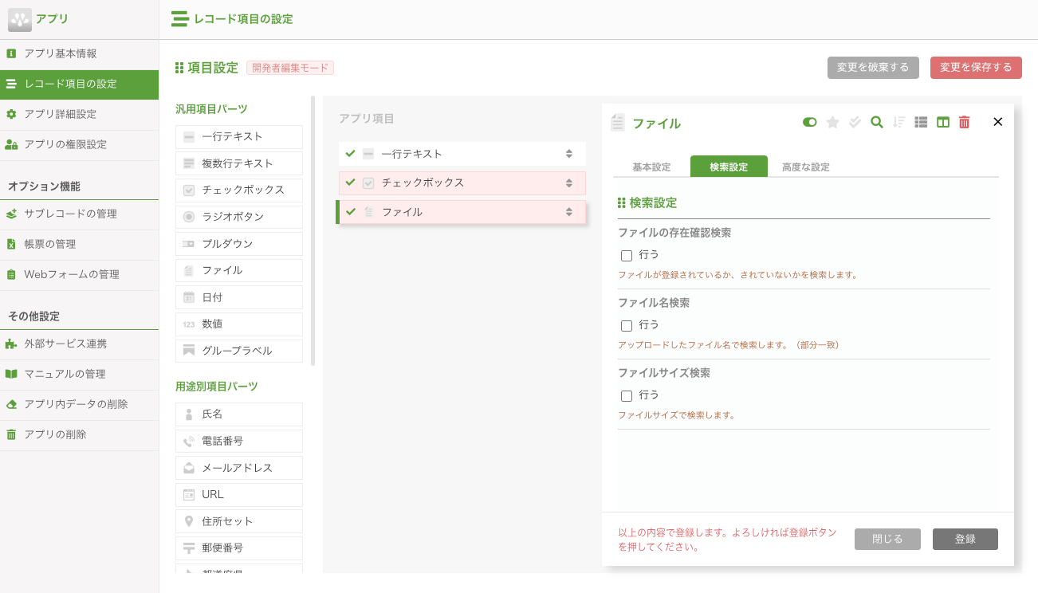Image resolution: width=1038 pixels, height=593 pixels.
Task: Delete the ファイル field using the trash icon
Action: pos(964,123)
